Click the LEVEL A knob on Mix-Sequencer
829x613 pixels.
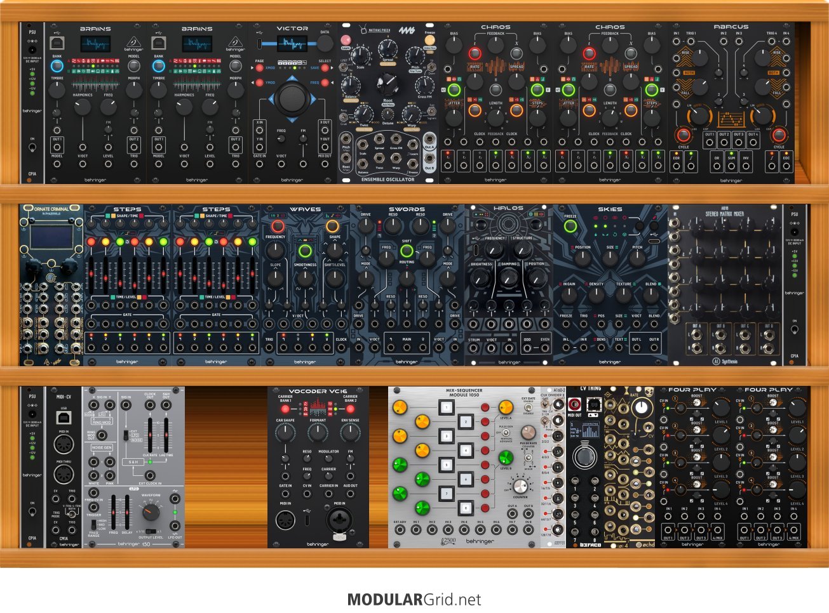point(506,407)
